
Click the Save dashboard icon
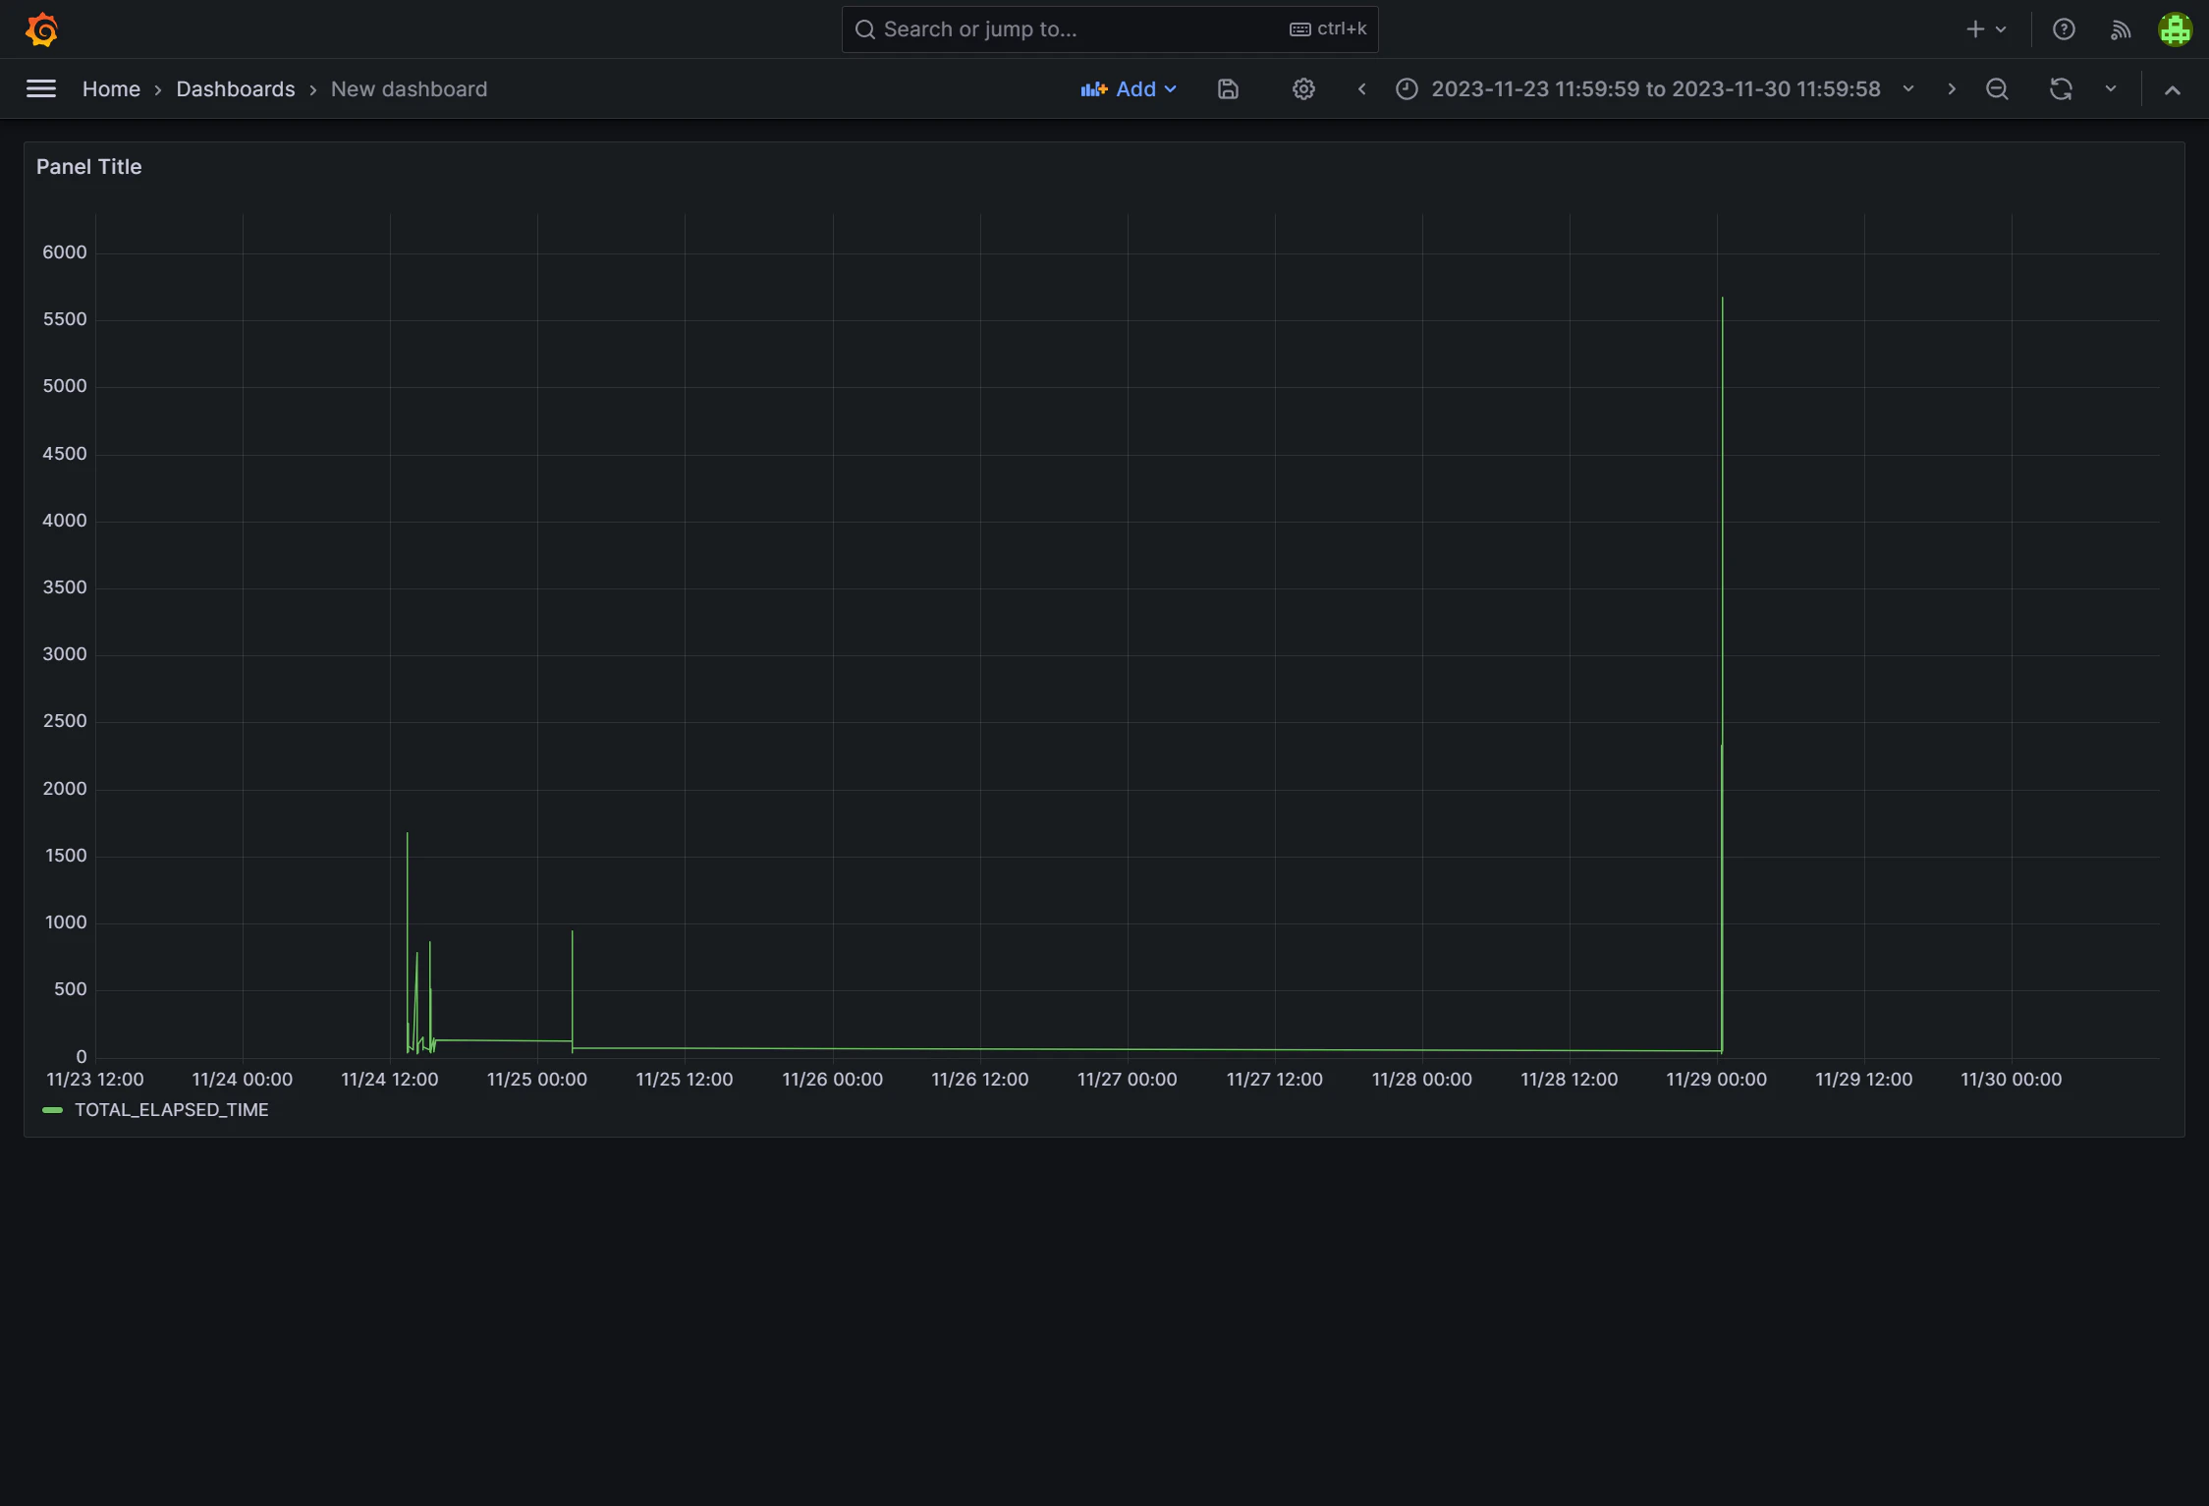point(1228,89)
